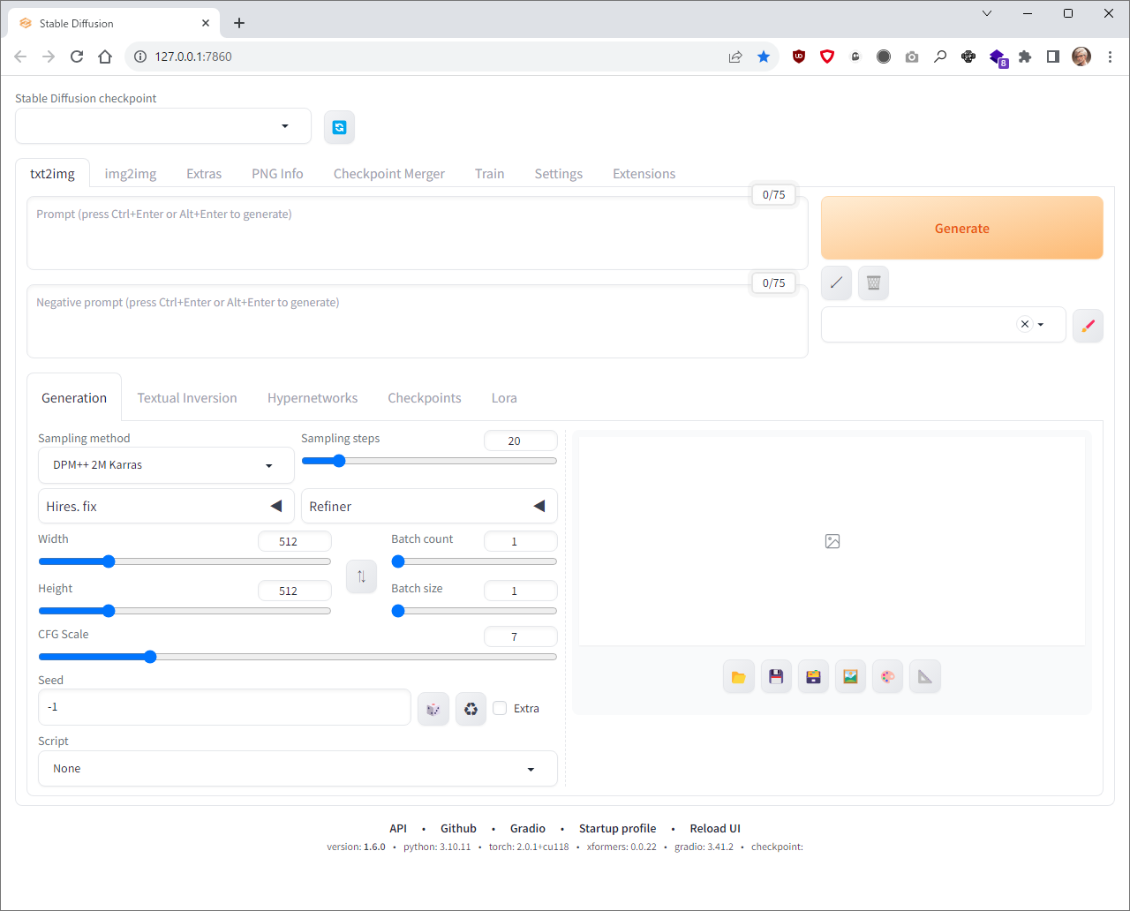Image resolution: width=1130 pixels, height=911 pixels.
Task: Reload the browser page
Action: (77, 56)
